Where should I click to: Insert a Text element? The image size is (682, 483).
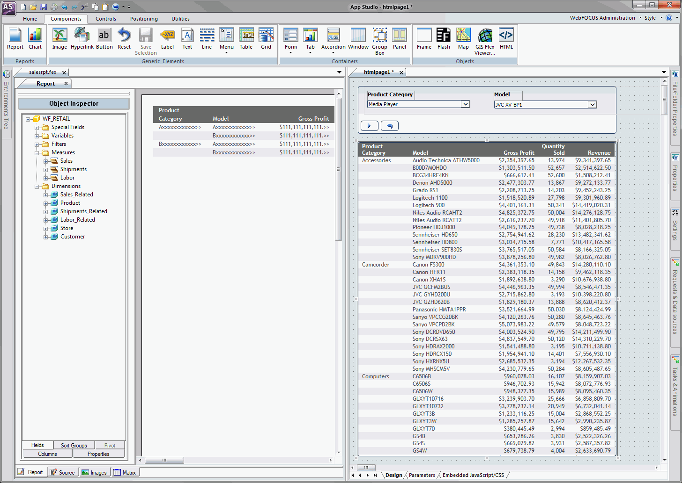pos(187,38)
